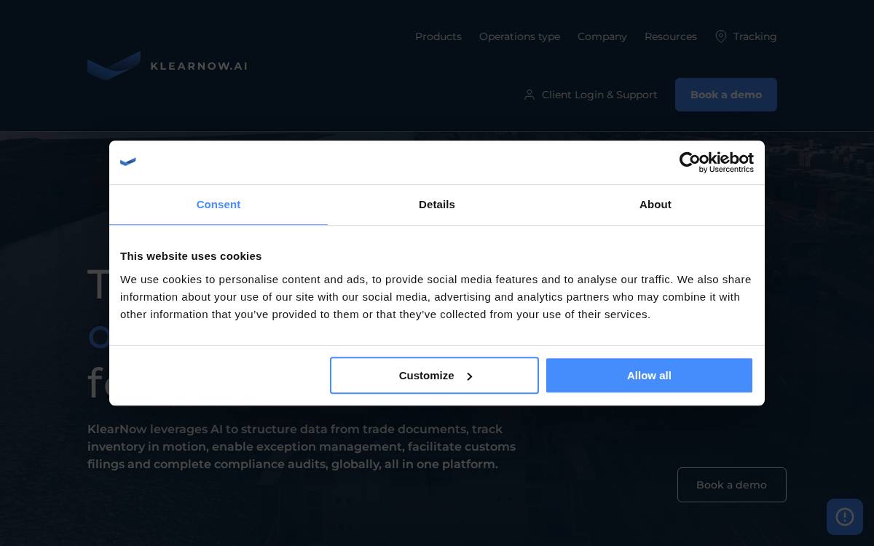Click the cookie description paragraph text
This screenshot has height=546, width=874.
(436, 297)
